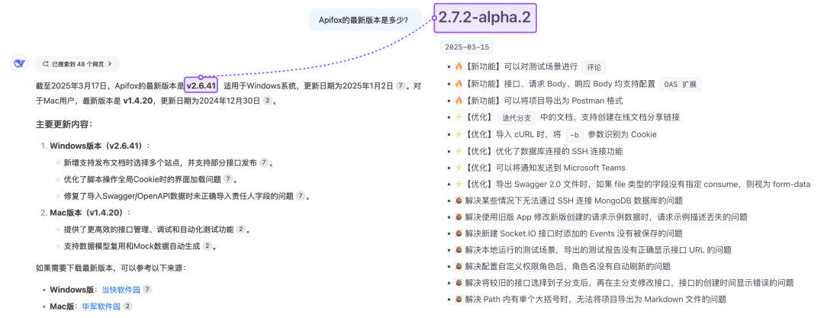Click the fire icon beside 可以对测试场景进行

coord(459,67)
